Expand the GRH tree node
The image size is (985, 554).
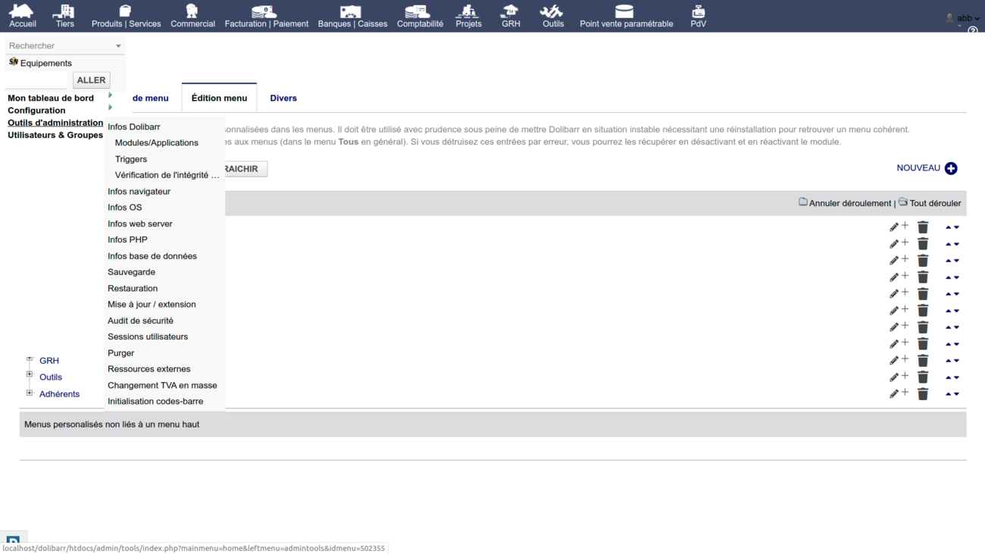click(x=30, y=360)
